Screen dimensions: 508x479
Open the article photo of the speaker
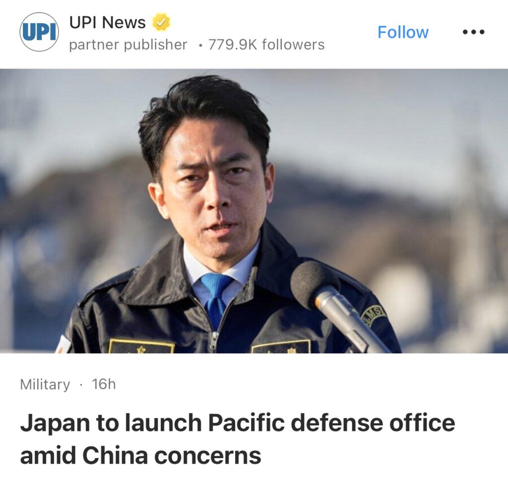coord(254,210)
